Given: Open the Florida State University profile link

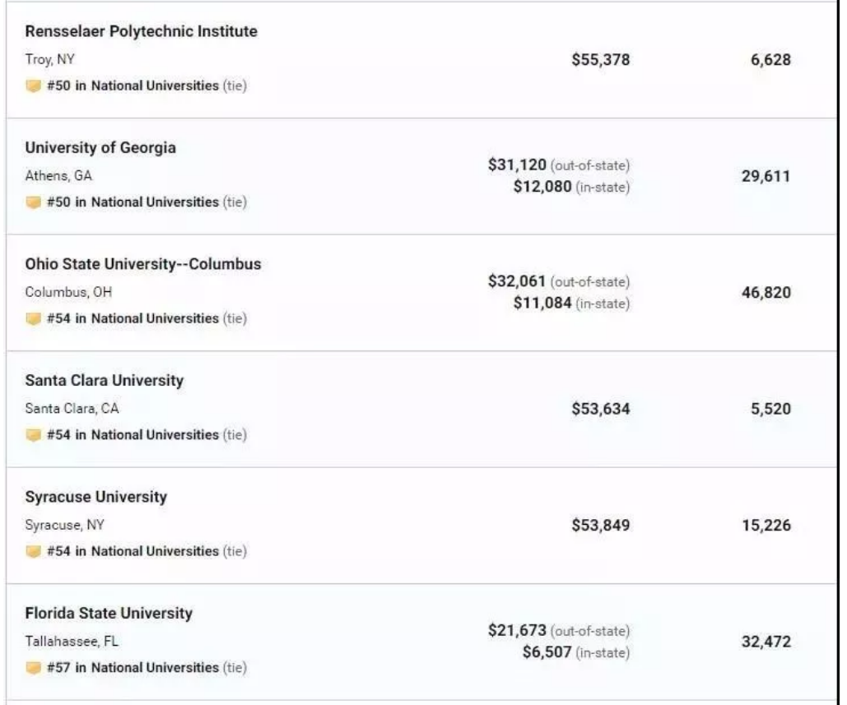Looking at the screenshot, I should (109, 614).
